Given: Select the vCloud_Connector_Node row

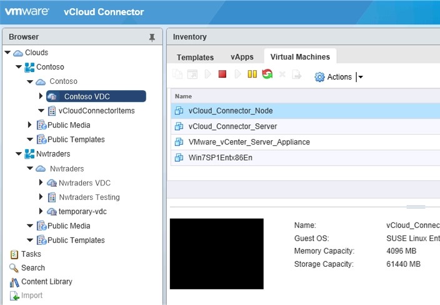Looking at the screenshot, I should [305, 111].
